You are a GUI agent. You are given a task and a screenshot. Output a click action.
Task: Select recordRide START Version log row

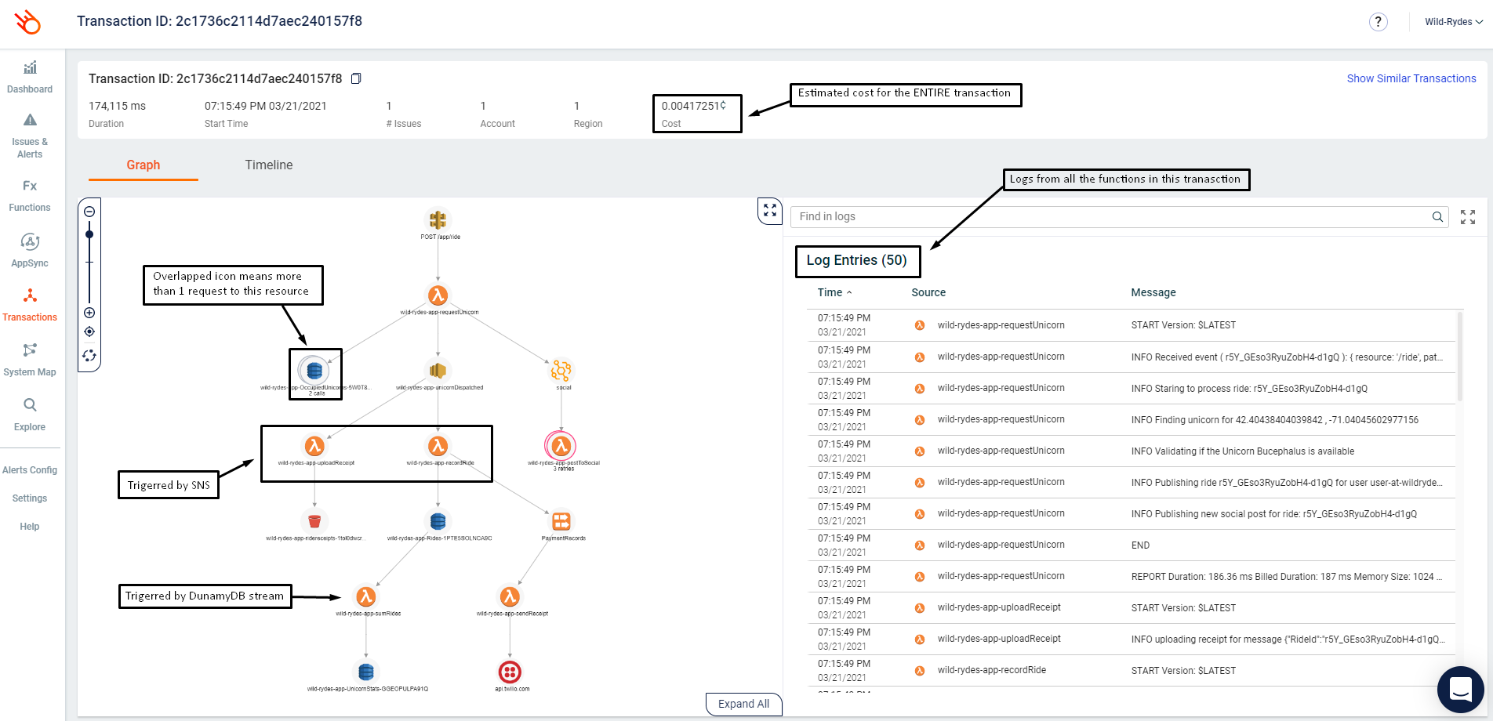[1131, 670]
